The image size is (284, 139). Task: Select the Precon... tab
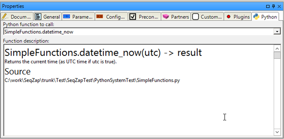(x=145, y=17)
